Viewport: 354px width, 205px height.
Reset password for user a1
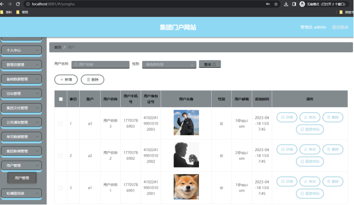(310, 194)
